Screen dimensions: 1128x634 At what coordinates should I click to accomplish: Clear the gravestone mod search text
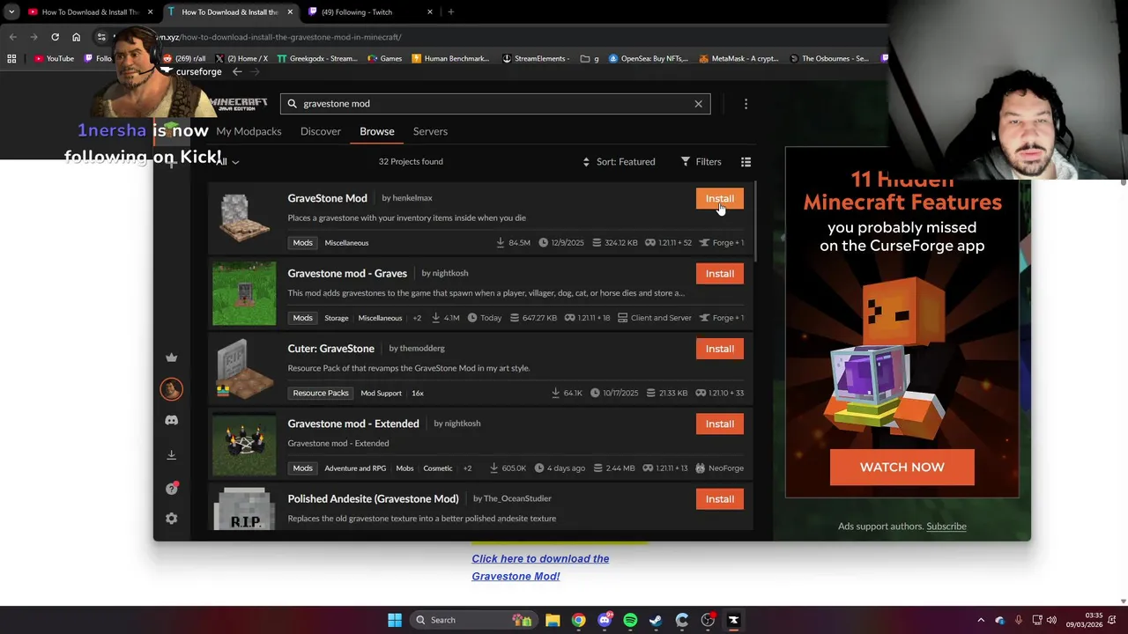coord(698,104)
